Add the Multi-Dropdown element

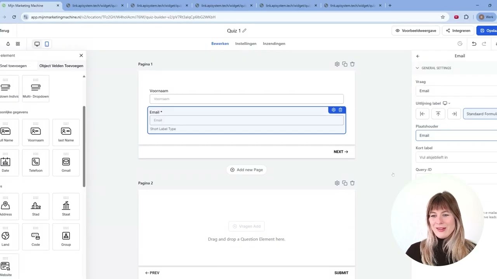pyautogui.click(x=36, y=89)
